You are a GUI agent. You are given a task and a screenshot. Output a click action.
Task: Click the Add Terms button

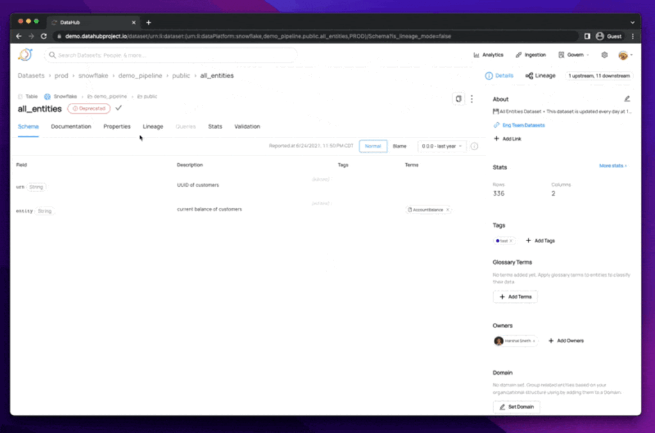[515, 297]
